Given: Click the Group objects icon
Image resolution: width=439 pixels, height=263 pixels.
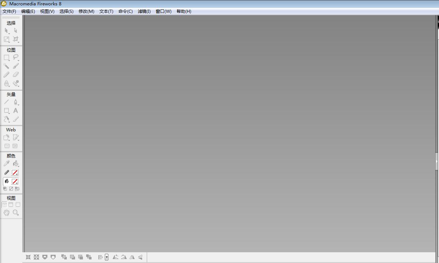Looking at the screenshot, I should [x=28, y=257].
